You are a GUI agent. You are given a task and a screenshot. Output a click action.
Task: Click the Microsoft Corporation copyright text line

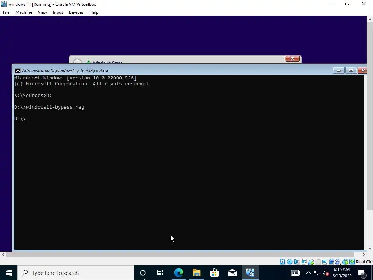[83, 84]
